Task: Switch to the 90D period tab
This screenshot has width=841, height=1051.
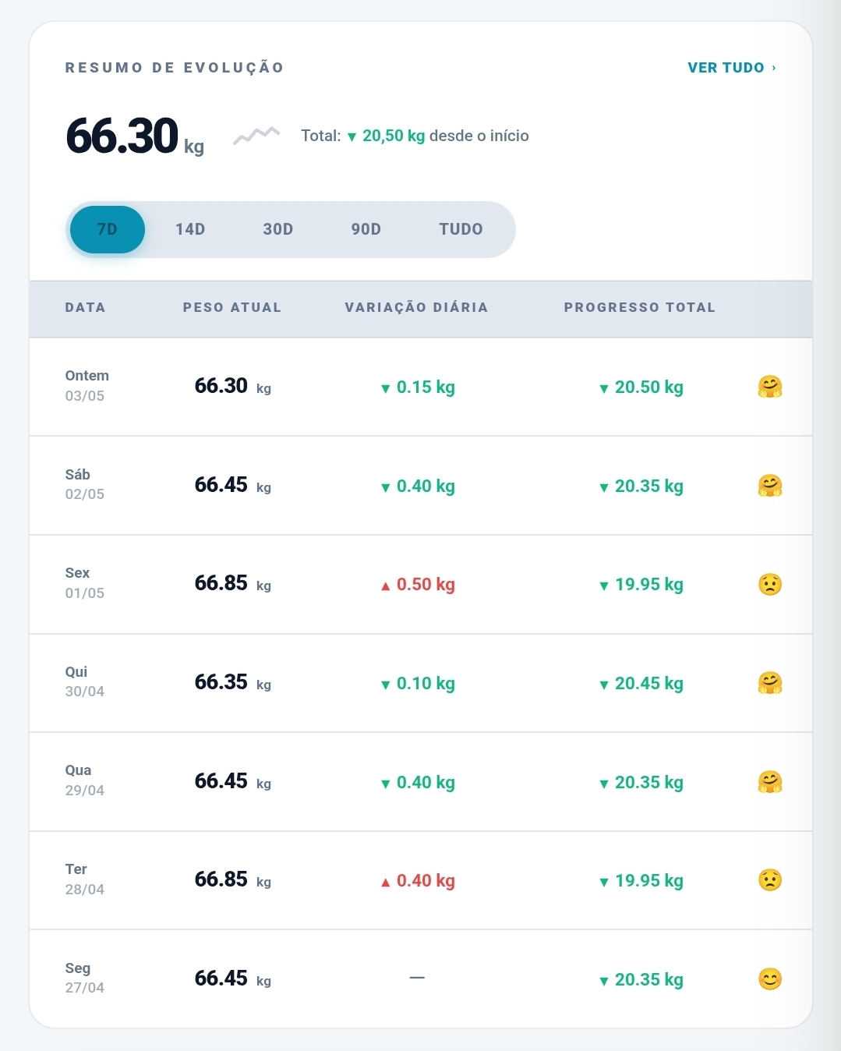Action: [366, 229]
